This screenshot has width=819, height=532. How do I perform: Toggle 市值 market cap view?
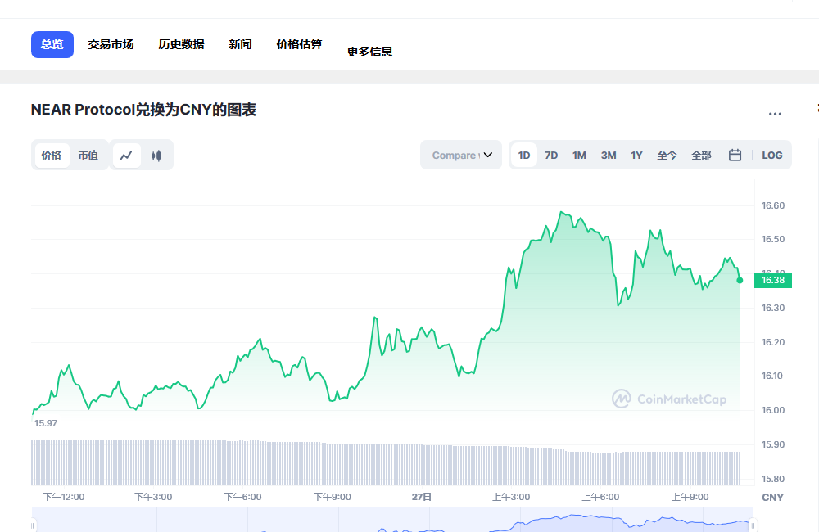pyautogui.click(x=88, y=155)
